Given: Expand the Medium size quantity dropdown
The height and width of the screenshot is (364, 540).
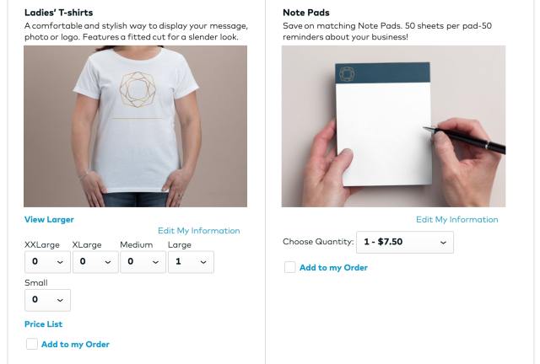Looking at the screenshot, I should point(142,262).
